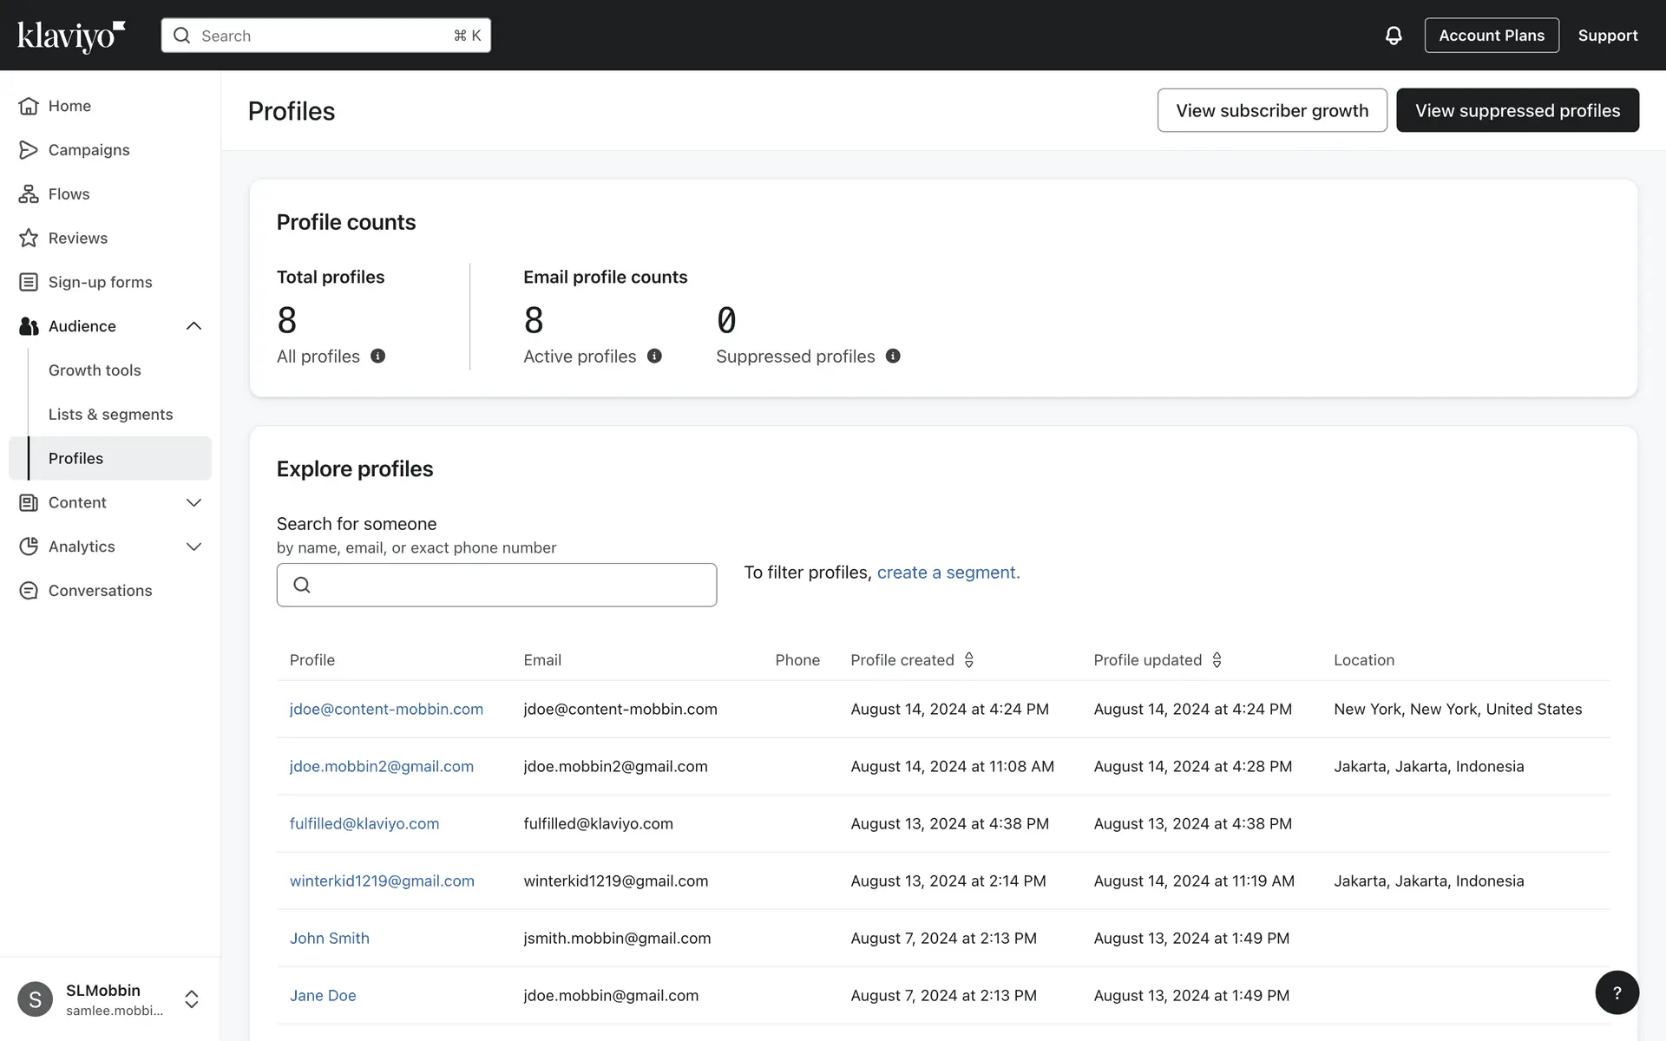The width and height of the screenshot is (1666, 1041).
Task: Open the create a segment link
Action: point(948,573)
